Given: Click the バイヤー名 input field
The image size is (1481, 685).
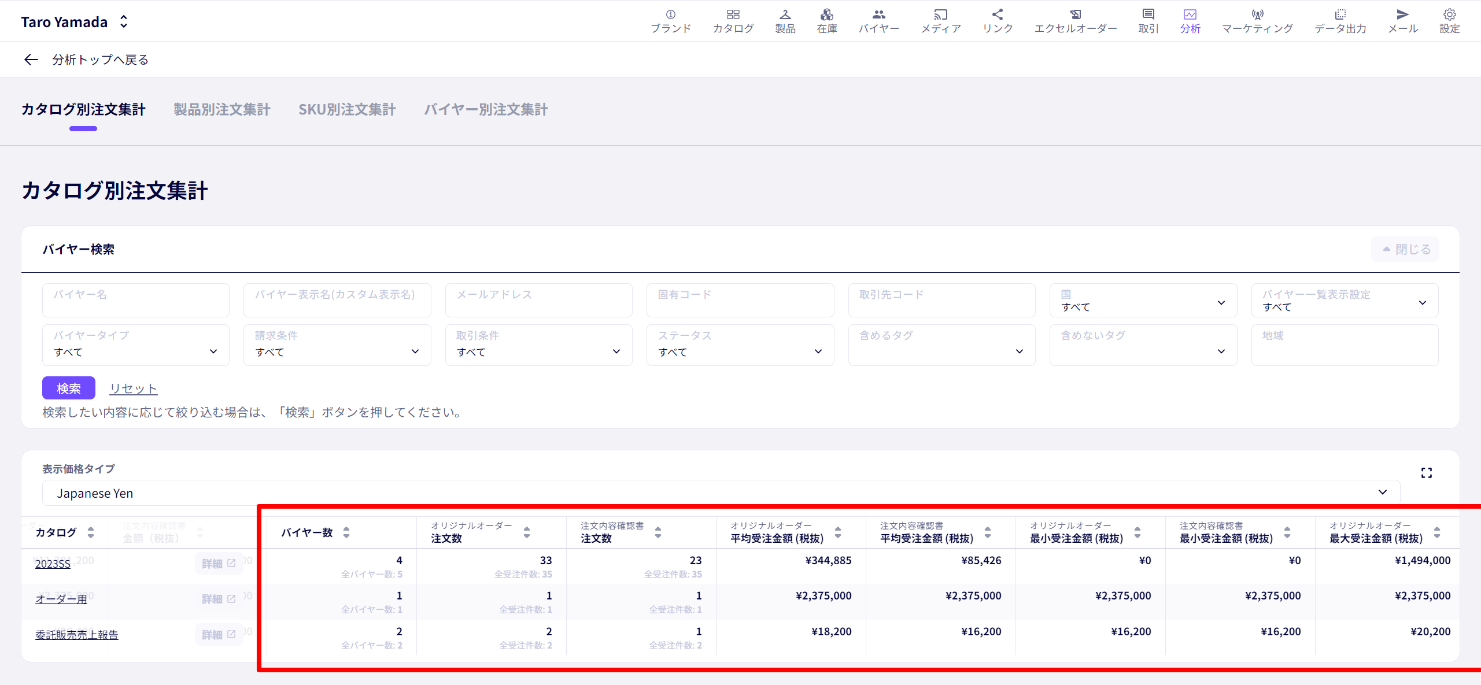Looking at the screenshot, I should click(x=136, y=300).
